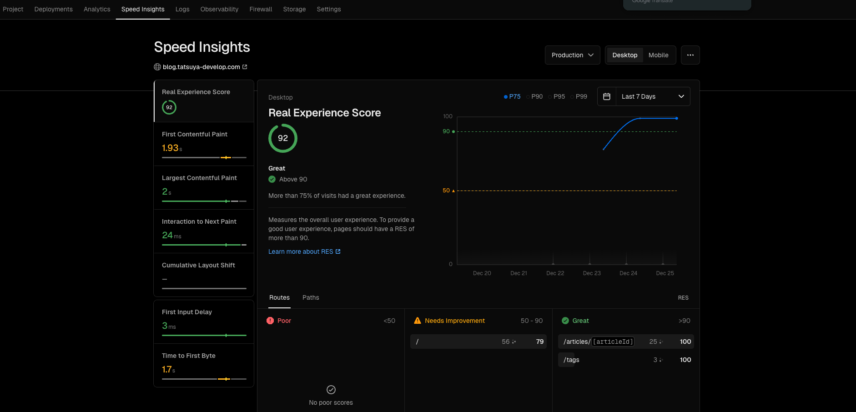Image resolution: width=856 pixels, height=412 pixels.
Task: Open the Speed Insights tab
Action: pyautogui.click(x=143, y=9)
